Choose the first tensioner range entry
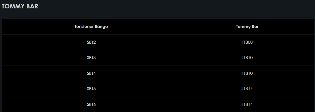315x112 pixels. (91, 42)
